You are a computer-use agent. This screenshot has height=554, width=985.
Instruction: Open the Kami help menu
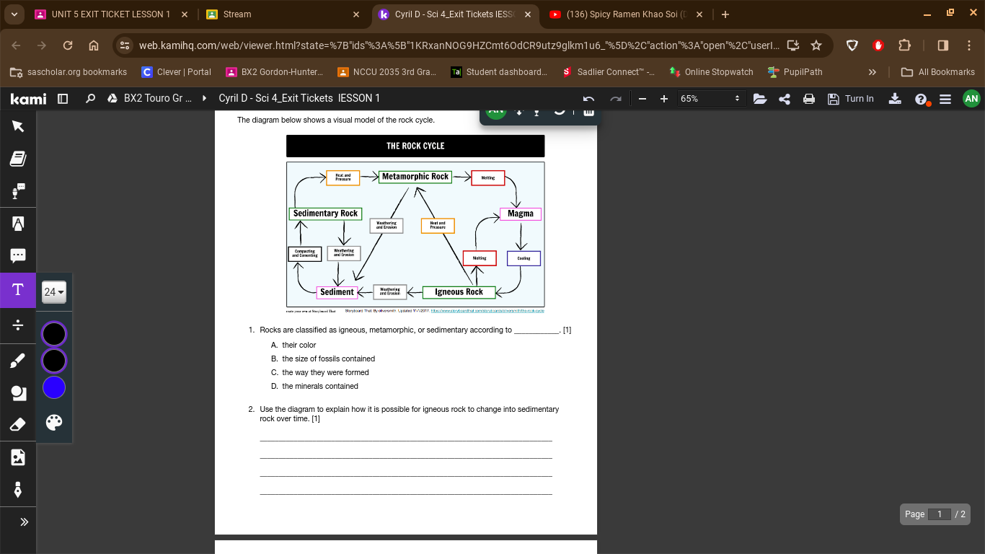pyautogui.click(x=921, y=100)
